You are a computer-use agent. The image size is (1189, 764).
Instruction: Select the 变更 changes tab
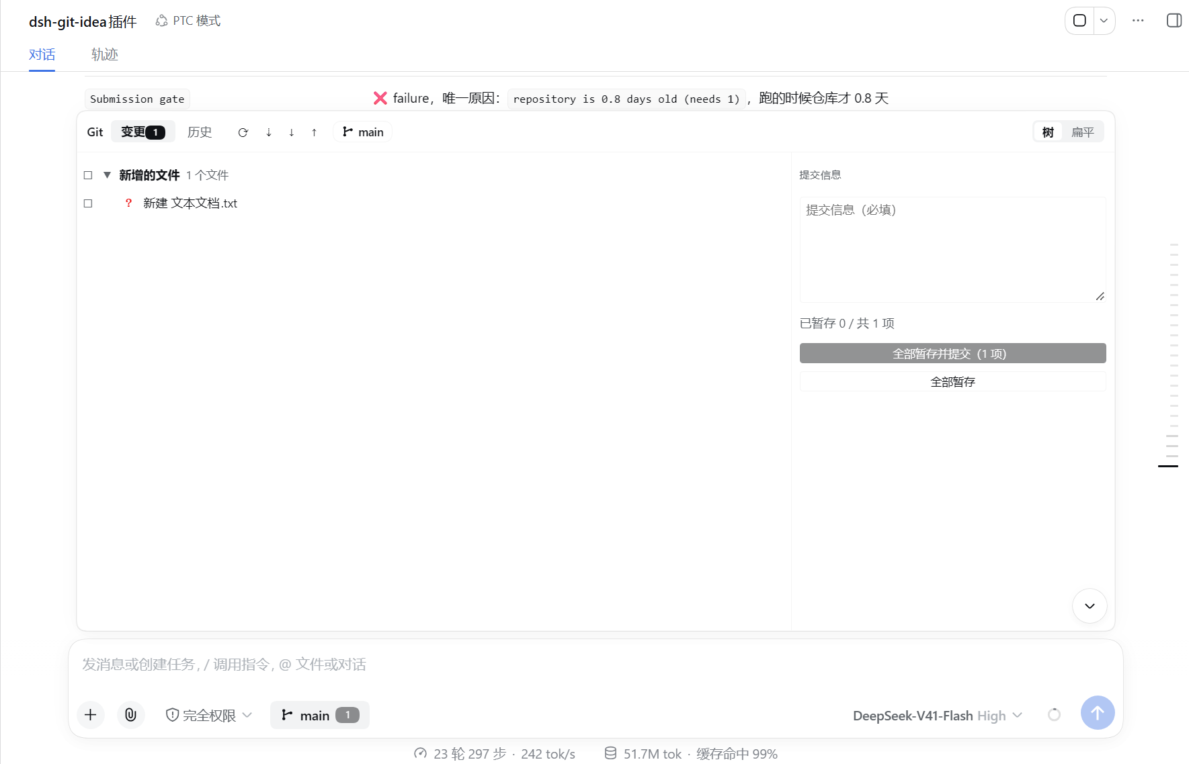click(x=143, y=132)
